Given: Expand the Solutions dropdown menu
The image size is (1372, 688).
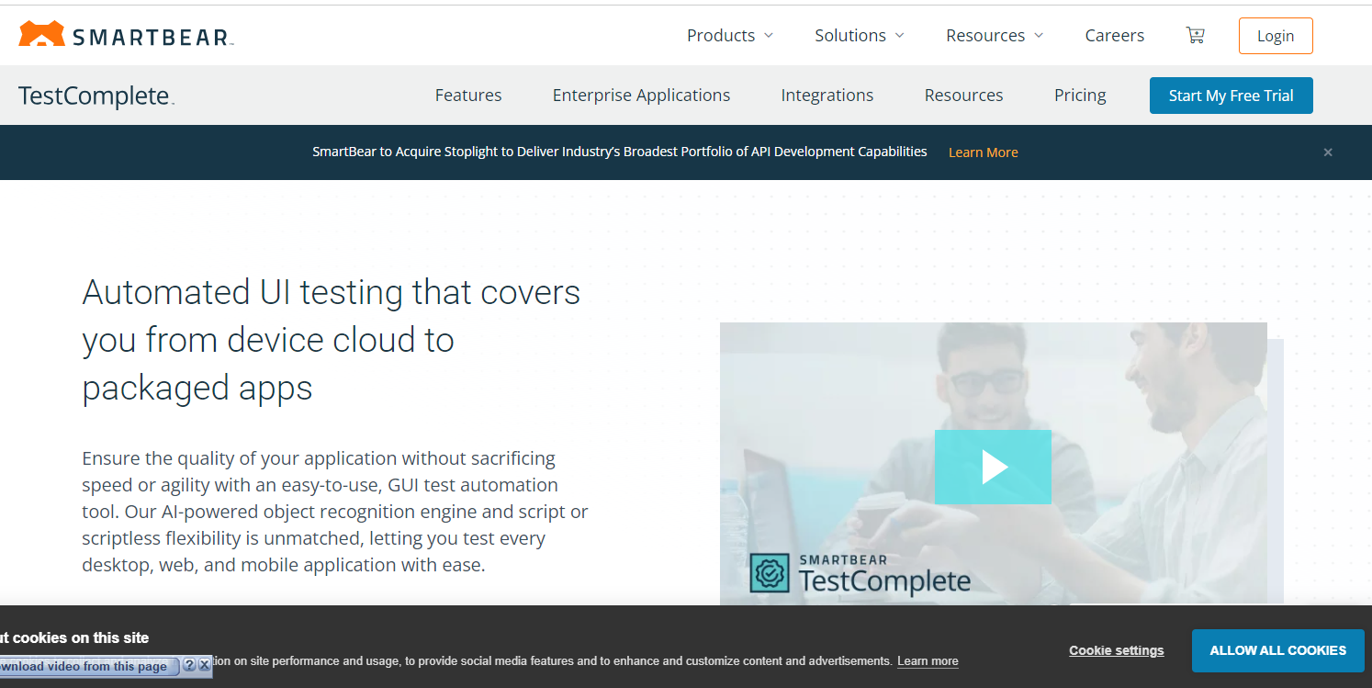Looking at the screenshot, I should pyautogui.click(x=859, y=36).
